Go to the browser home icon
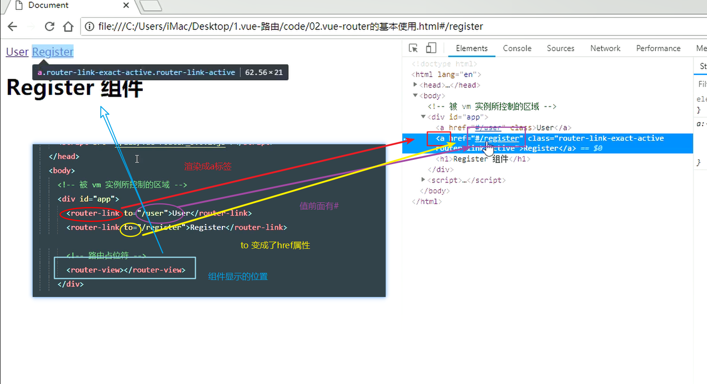The image size is (707, 384). (68, 26)
